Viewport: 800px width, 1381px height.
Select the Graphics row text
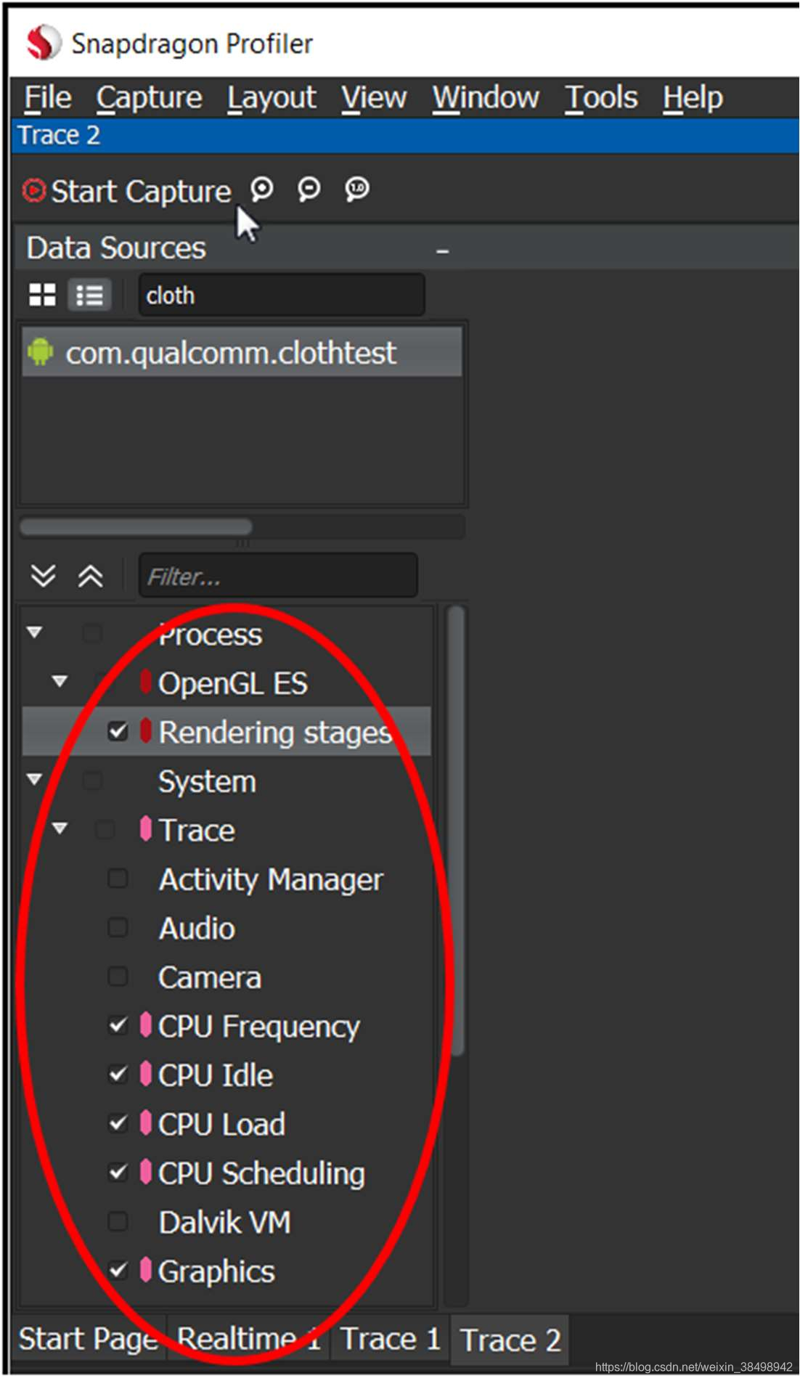pos(216,1271)
